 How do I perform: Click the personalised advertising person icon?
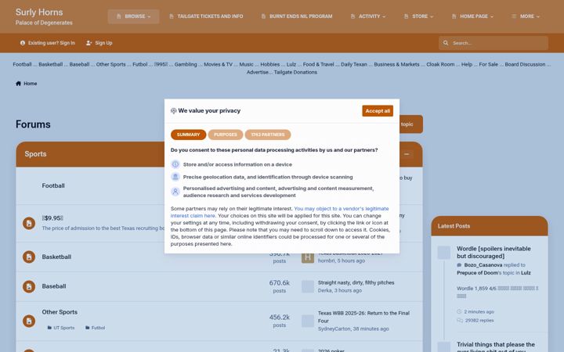tap(175, 192)
